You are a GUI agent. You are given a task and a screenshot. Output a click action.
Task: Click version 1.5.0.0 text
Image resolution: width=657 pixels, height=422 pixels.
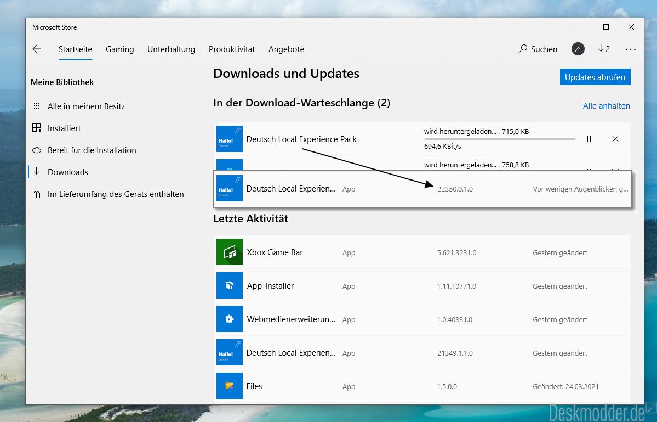447,386
